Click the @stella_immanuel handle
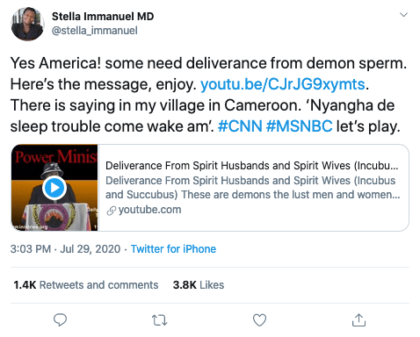420x337 pixels. tap(95, 31)
